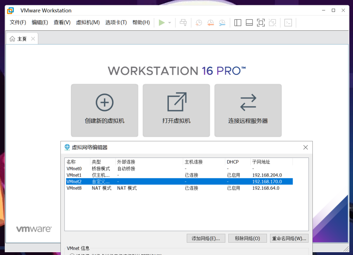This screenshot has width=353, height=255.
Task: Open the 帮助(H) menu
Action: point(141,23)
